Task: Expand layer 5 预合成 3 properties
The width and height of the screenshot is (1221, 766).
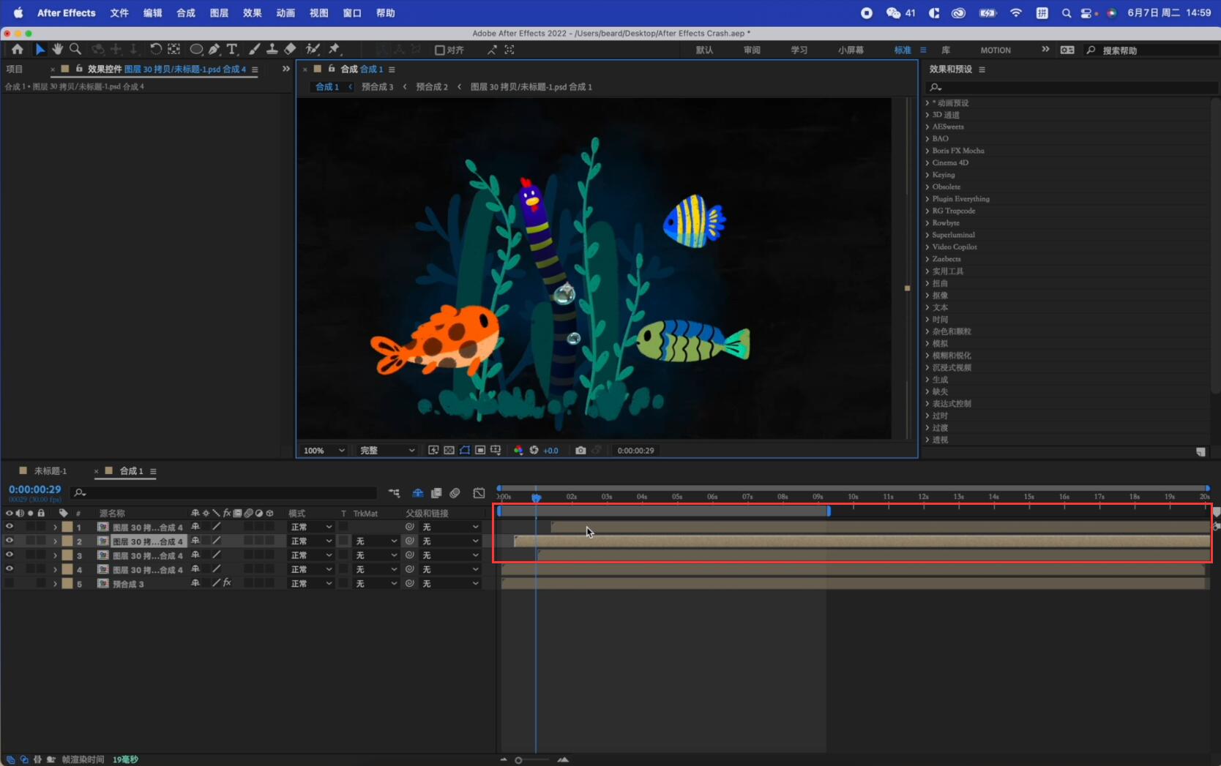Action: (55, 583)
